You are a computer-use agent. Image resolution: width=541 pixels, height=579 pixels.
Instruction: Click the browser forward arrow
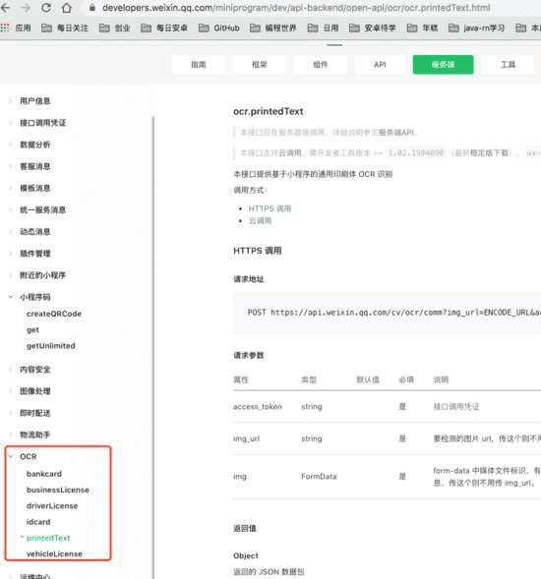tap(26, 8)
